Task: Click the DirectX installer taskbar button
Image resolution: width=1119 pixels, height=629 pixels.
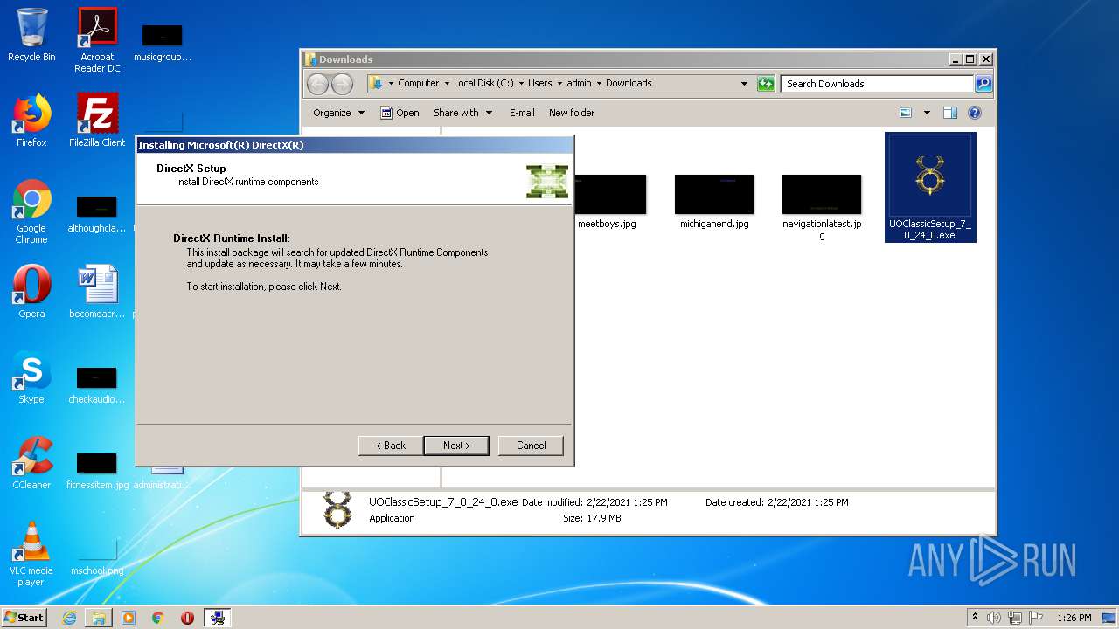Action: (218, 618)
